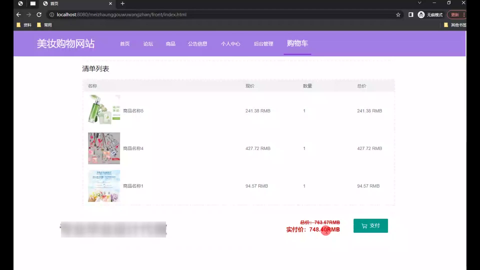
Task: Go to 首页 in navigation menu
Action: [125, 44]
